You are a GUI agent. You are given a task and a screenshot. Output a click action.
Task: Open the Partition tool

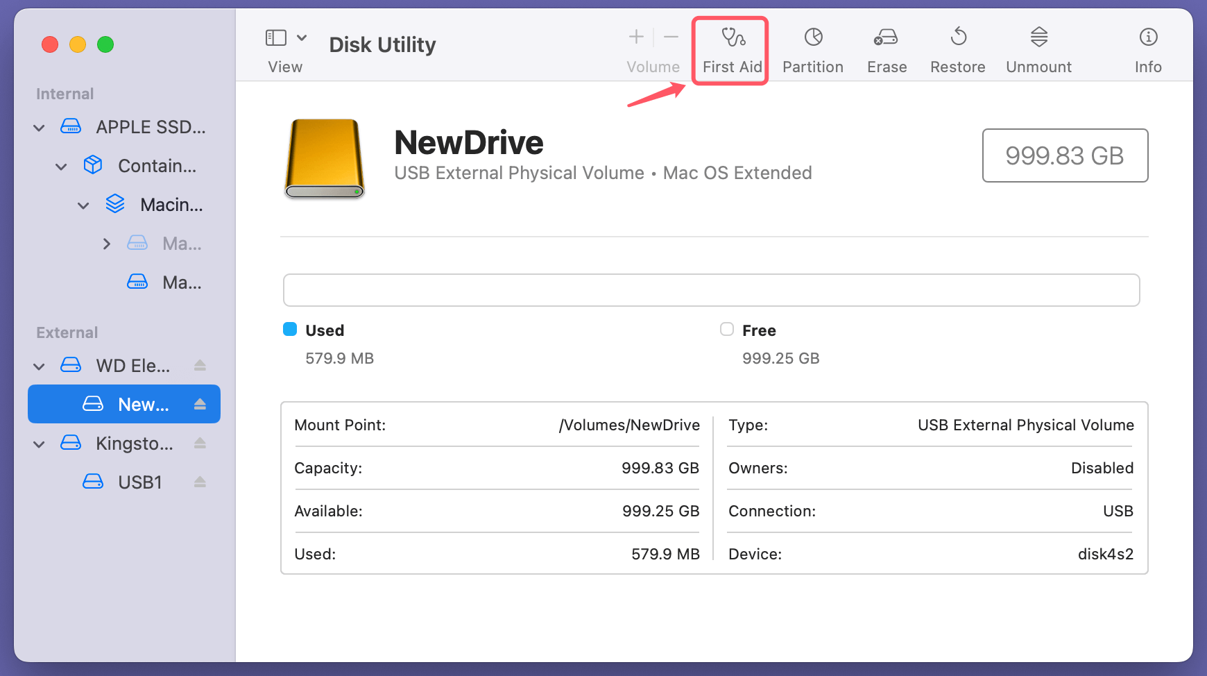point(812,50)
